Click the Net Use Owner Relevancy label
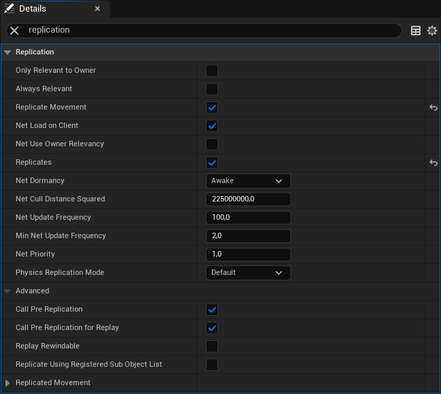 59,144
